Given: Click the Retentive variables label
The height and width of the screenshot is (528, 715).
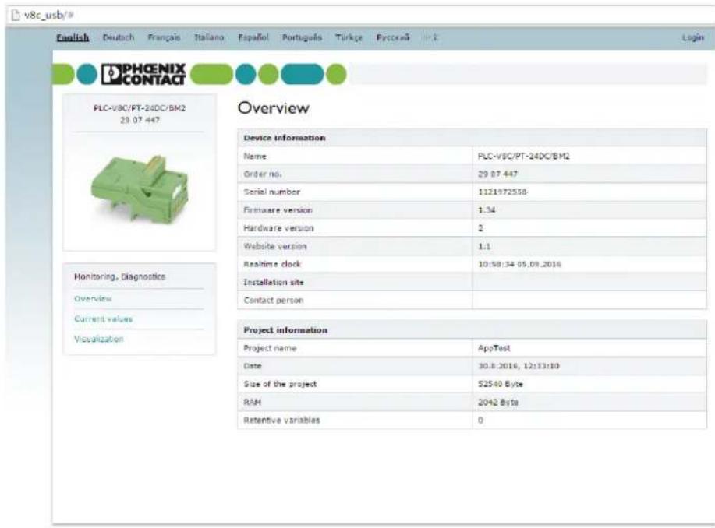Looking at the screenshot, I should pyautogui.click(x=281, y=420).
